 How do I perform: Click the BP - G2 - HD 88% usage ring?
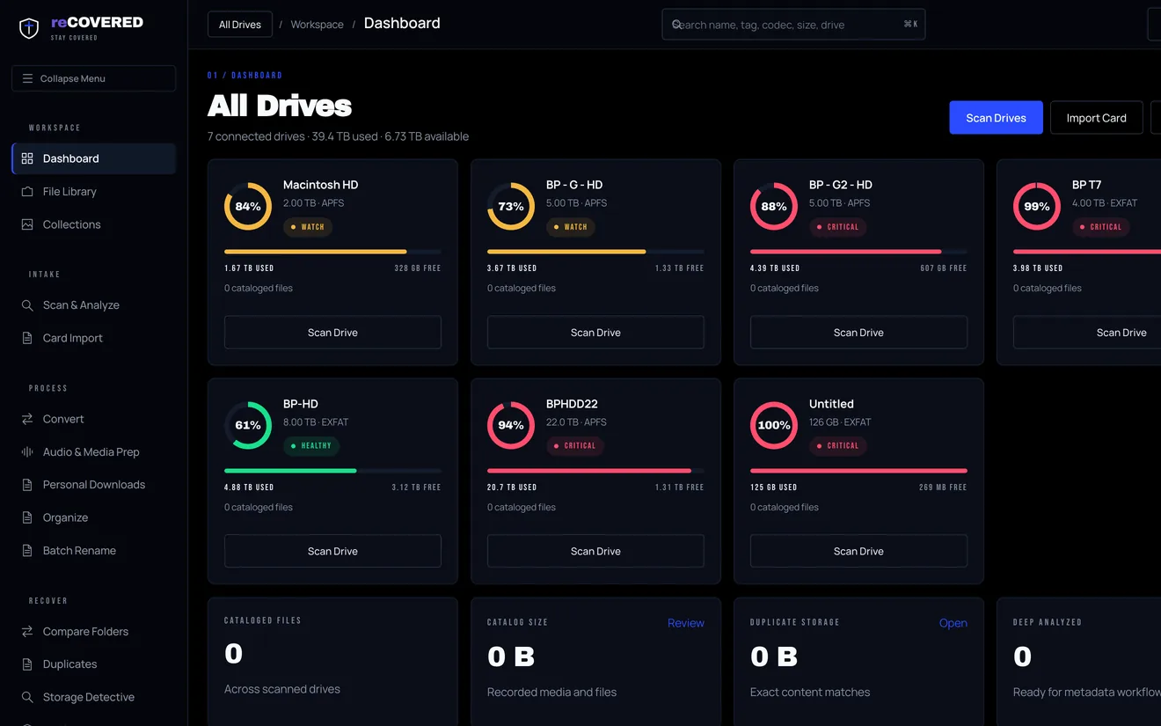pos(774,206)
